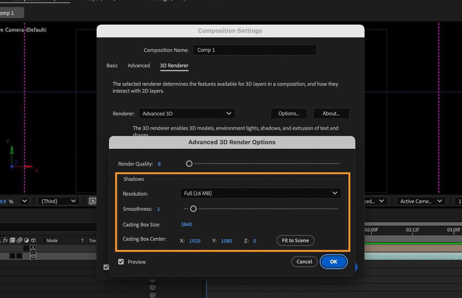Click the axis orientation switch on the top layer

click(33, 248)
